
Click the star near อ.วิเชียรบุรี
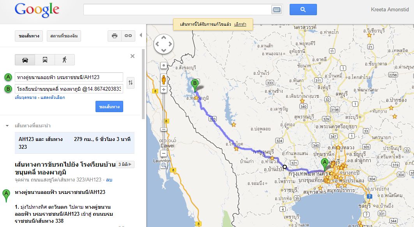pos(370,35)
